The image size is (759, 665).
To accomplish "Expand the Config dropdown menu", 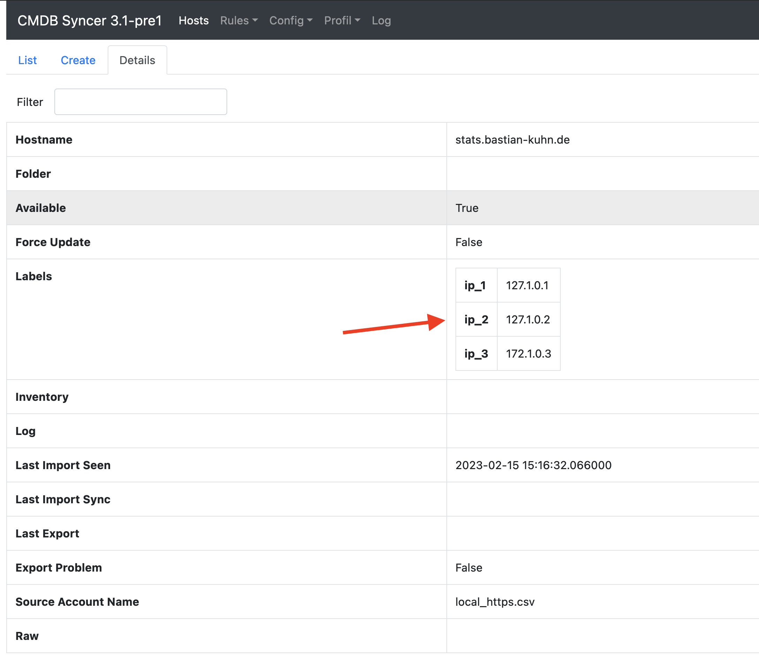I will point(291,21).
